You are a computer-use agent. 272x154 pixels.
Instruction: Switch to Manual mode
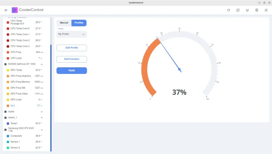pos(64,23)
